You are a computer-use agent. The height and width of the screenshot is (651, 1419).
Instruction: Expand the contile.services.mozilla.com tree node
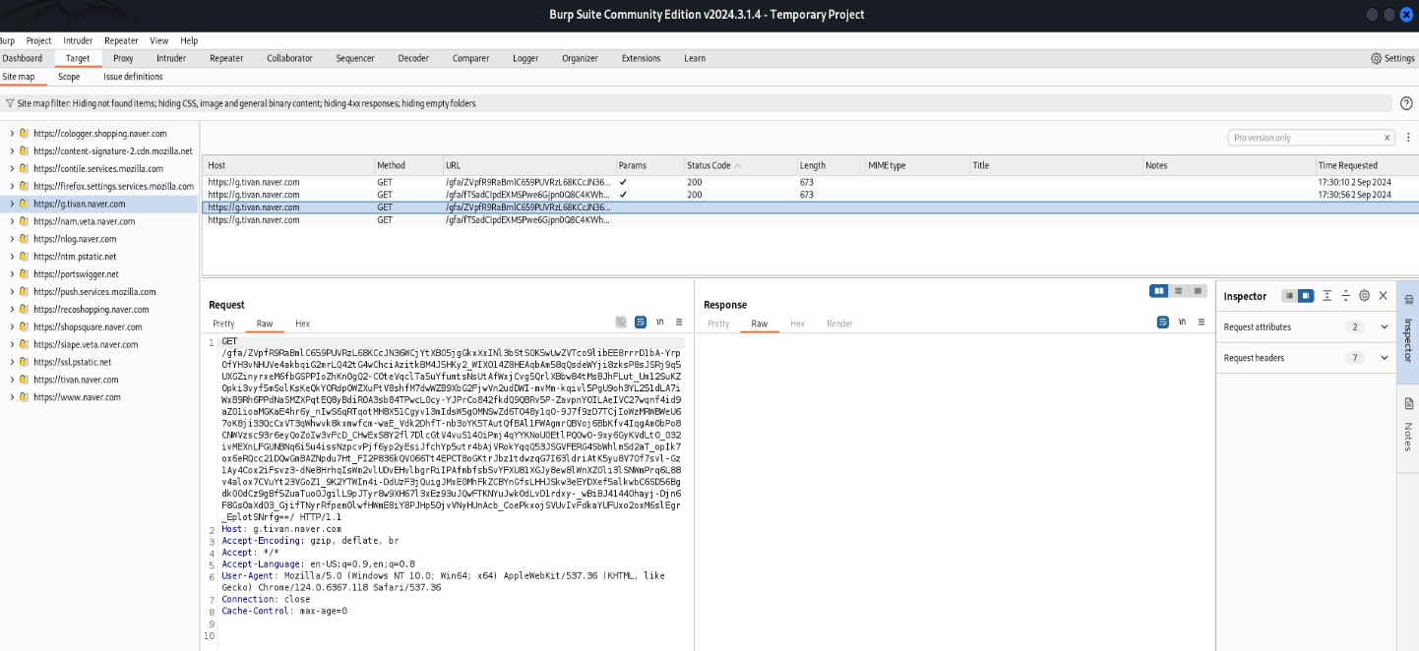(x=12, y=168)
